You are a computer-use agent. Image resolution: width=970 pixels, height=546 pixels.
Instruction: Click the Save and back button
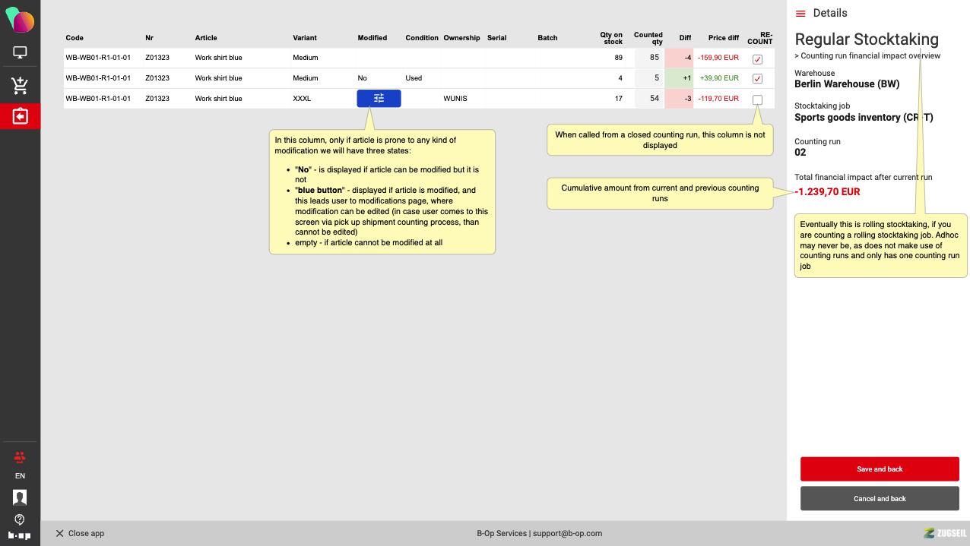pyautogui.click(x=880, y=469)
